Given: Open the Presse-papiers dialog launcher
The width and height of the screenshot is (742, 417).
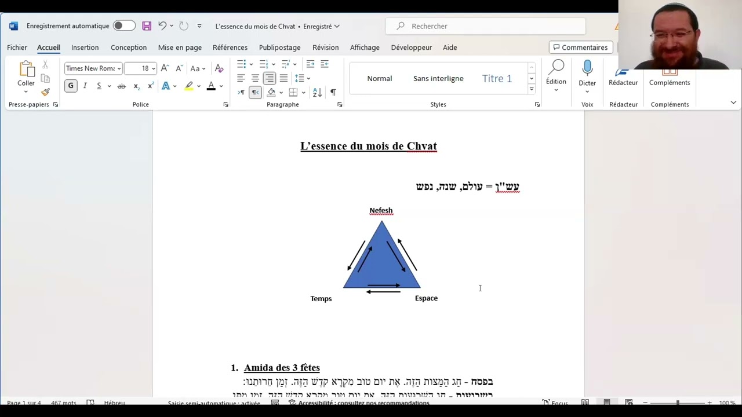Looking at the screenshot, I should tap(56, 104).
